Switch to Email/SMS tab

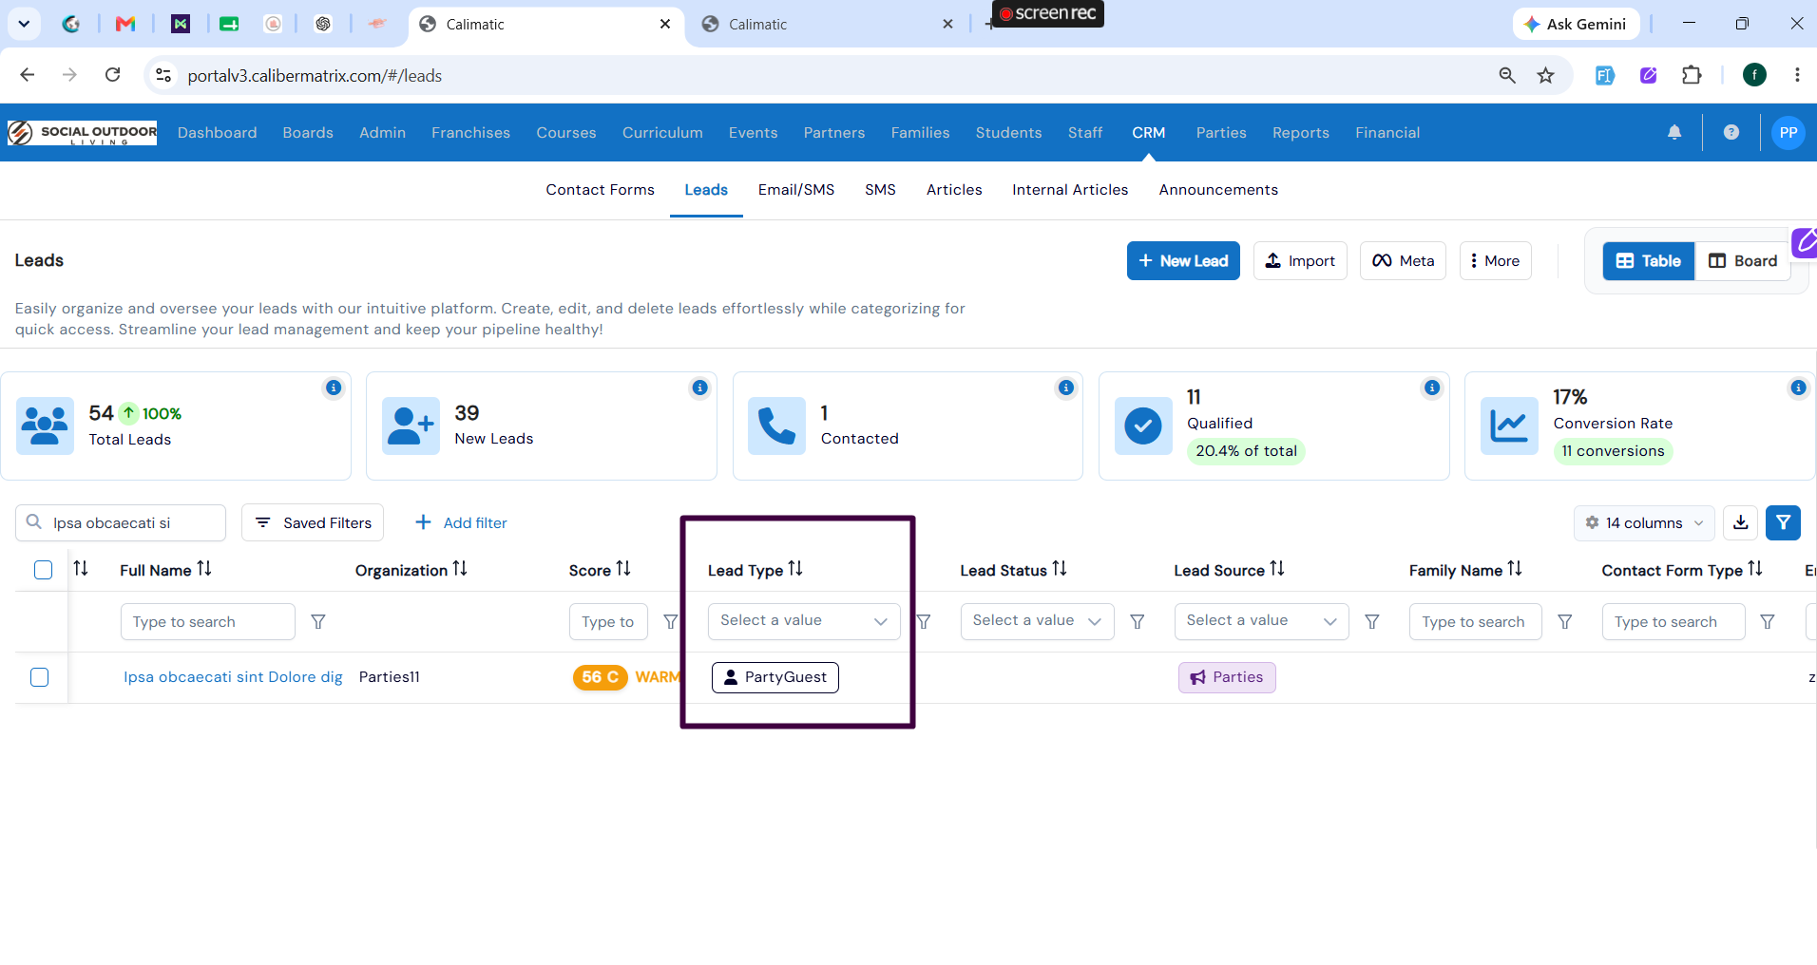[x=796, y=190]
